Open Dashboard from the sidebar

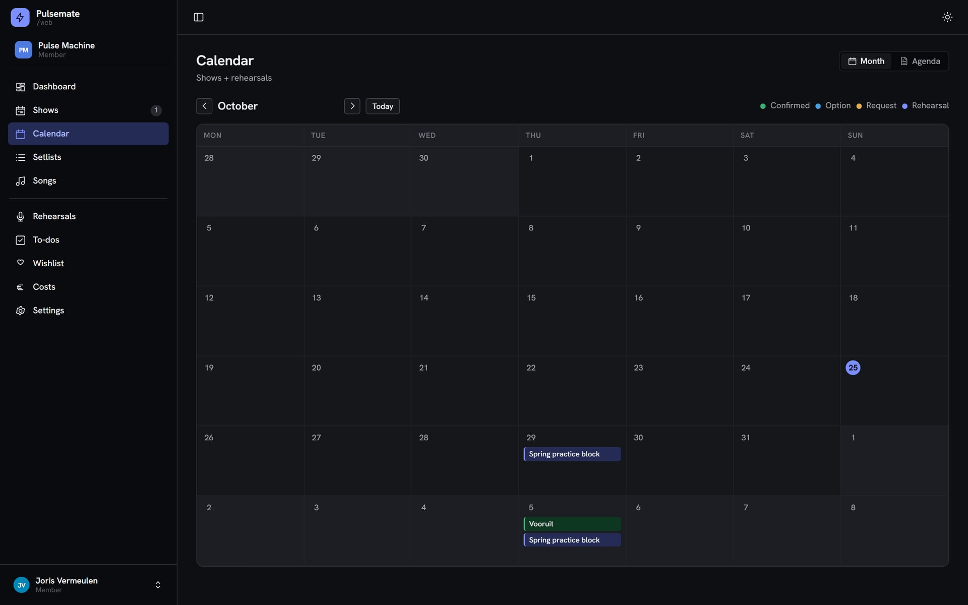[88, 87]
